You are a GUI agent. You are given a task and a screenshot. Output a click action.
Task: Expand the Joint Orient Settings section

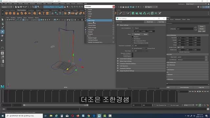[118, 59]
